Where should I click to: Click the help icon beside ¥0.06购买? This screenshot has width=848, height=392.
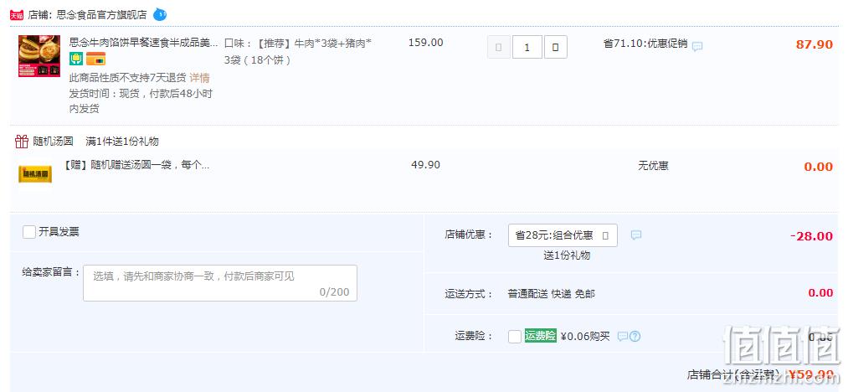(635, 336)
